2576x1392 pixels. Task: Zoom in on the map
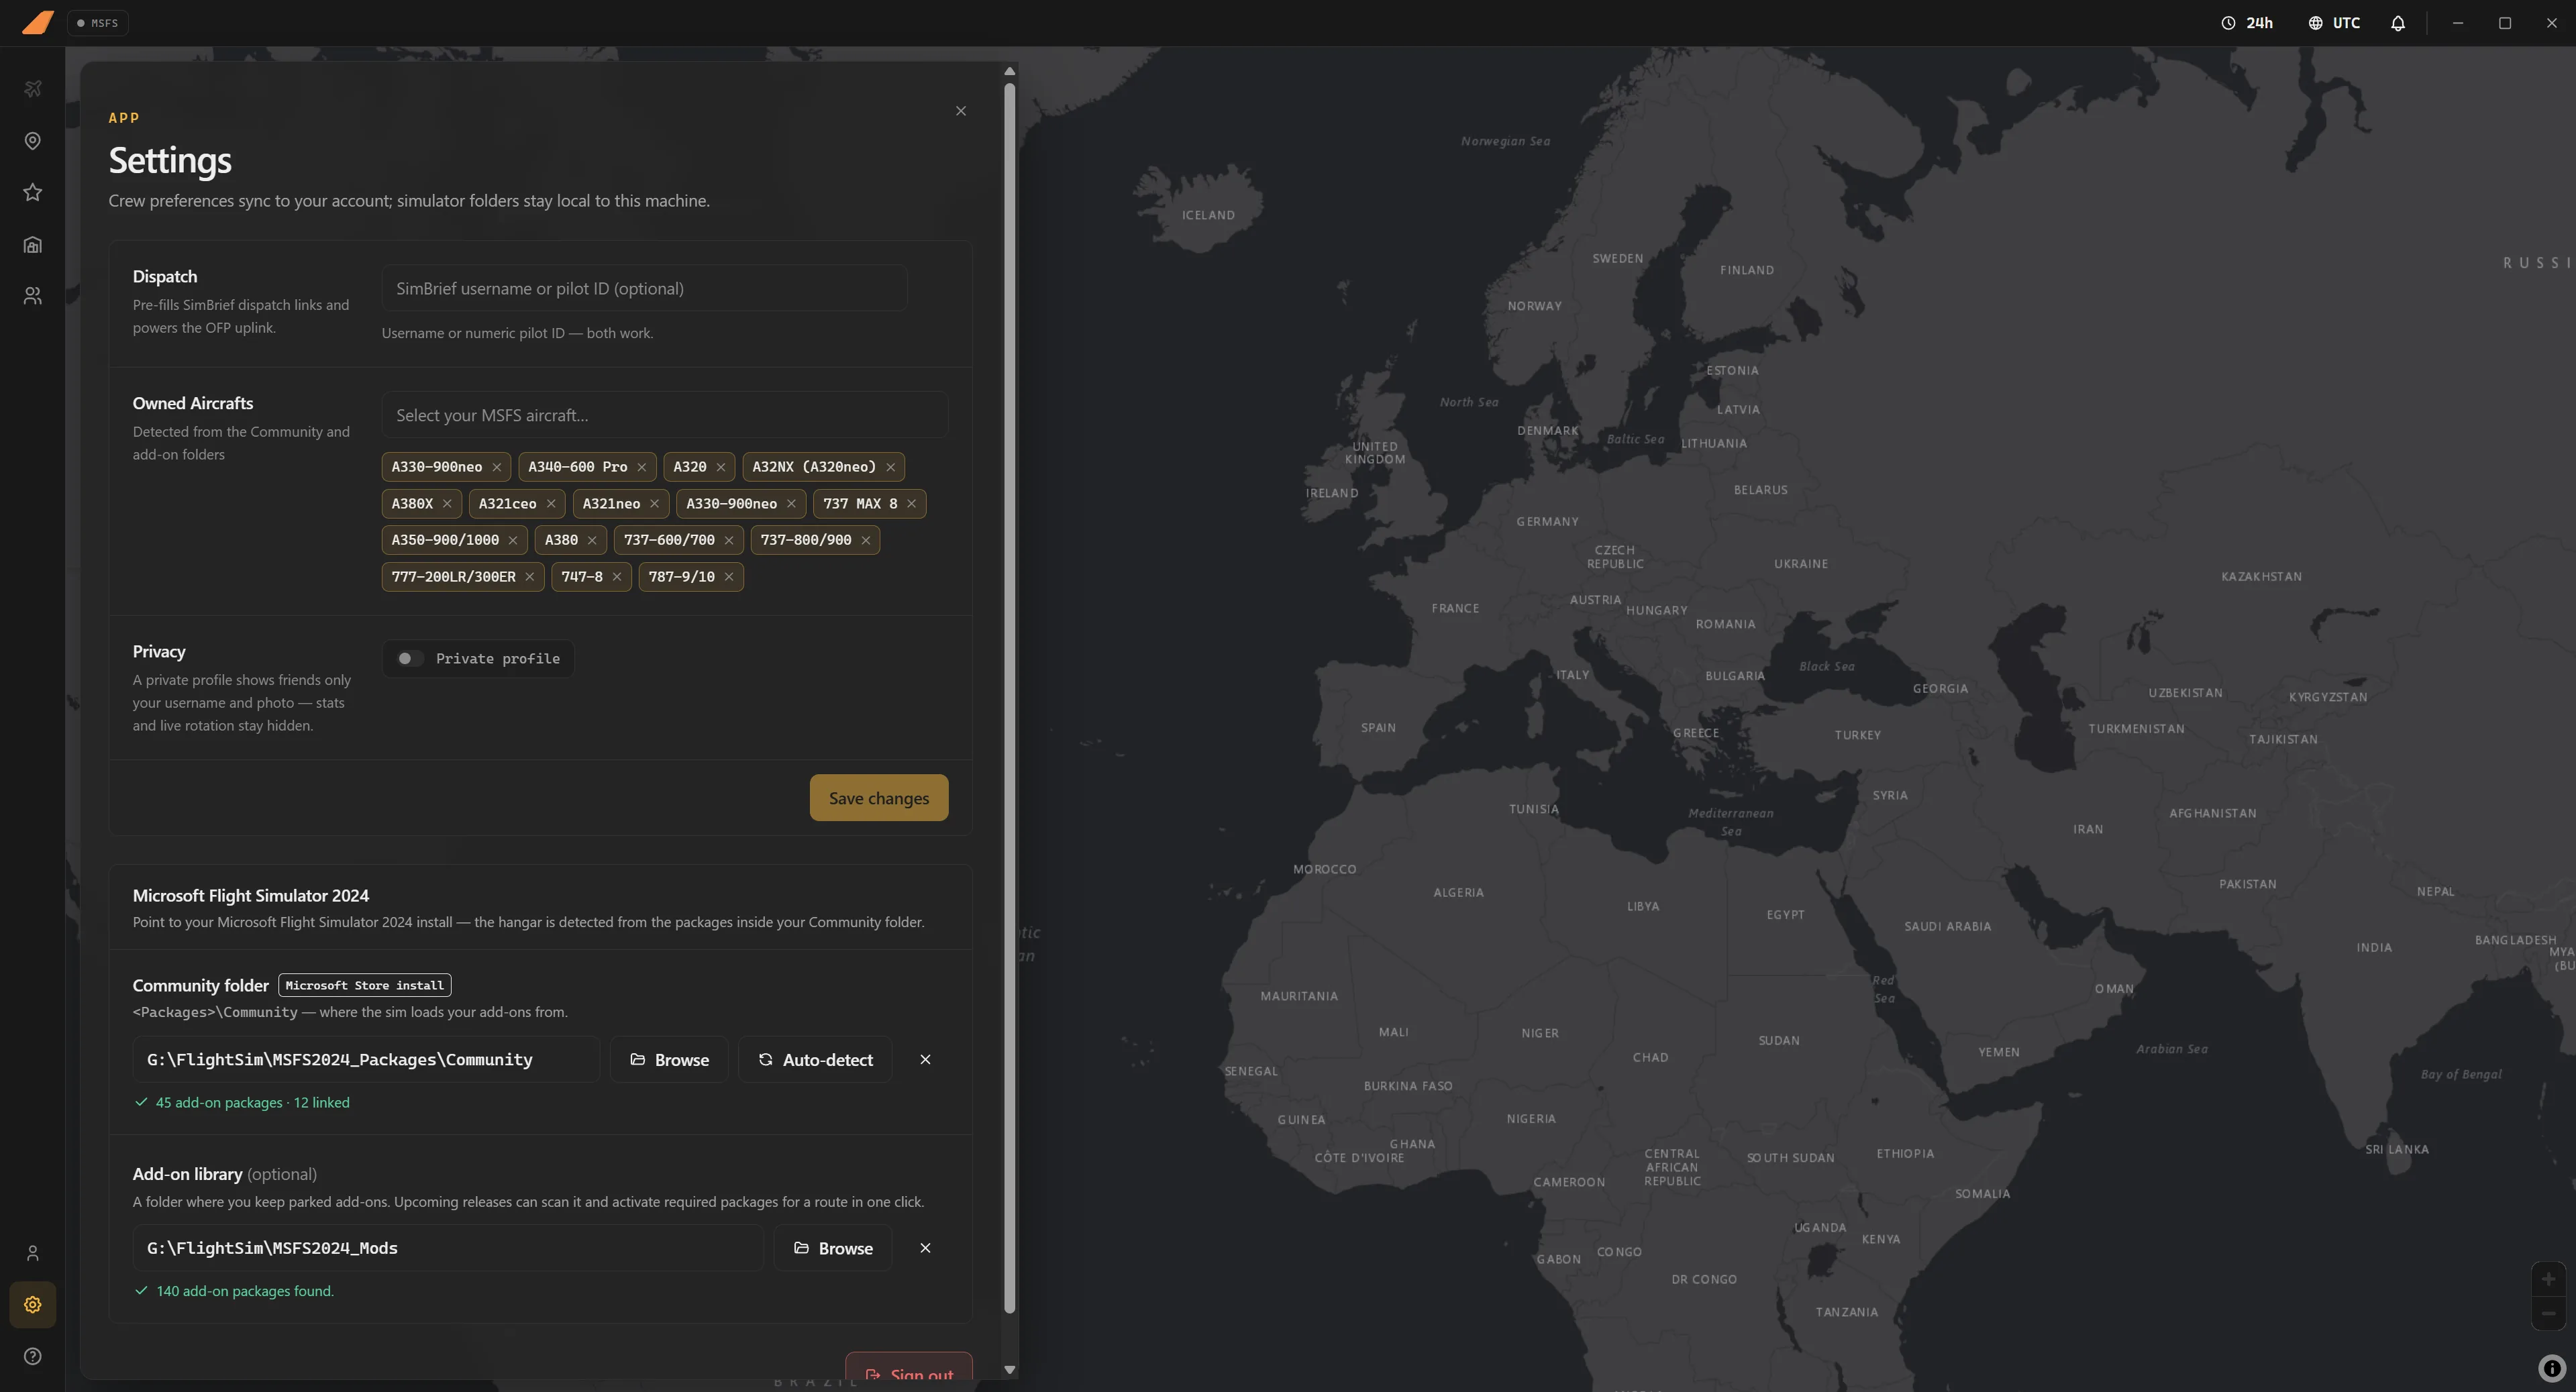2548,1279
